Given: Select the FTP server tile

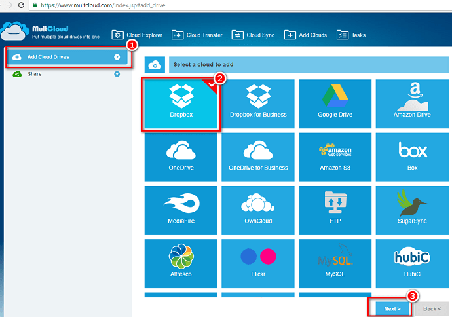Looking at the screenshot, I should pos(335,210).
